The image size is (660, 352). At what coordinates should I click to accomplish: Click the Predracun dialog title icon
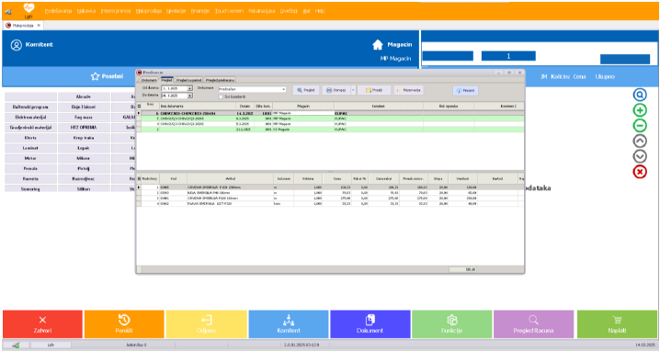coord(140,73)
